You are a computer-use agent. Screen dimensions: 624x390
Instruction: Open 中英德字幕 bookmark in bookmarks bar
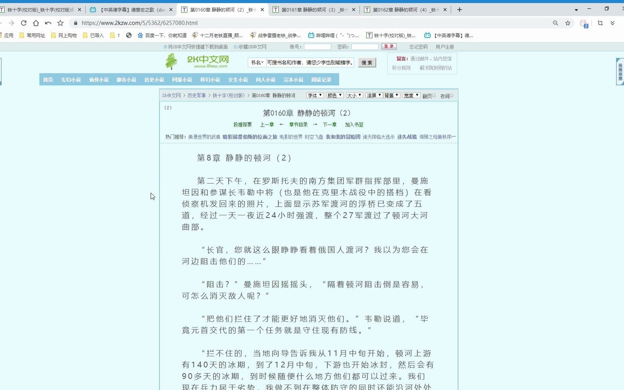(449, 35)
